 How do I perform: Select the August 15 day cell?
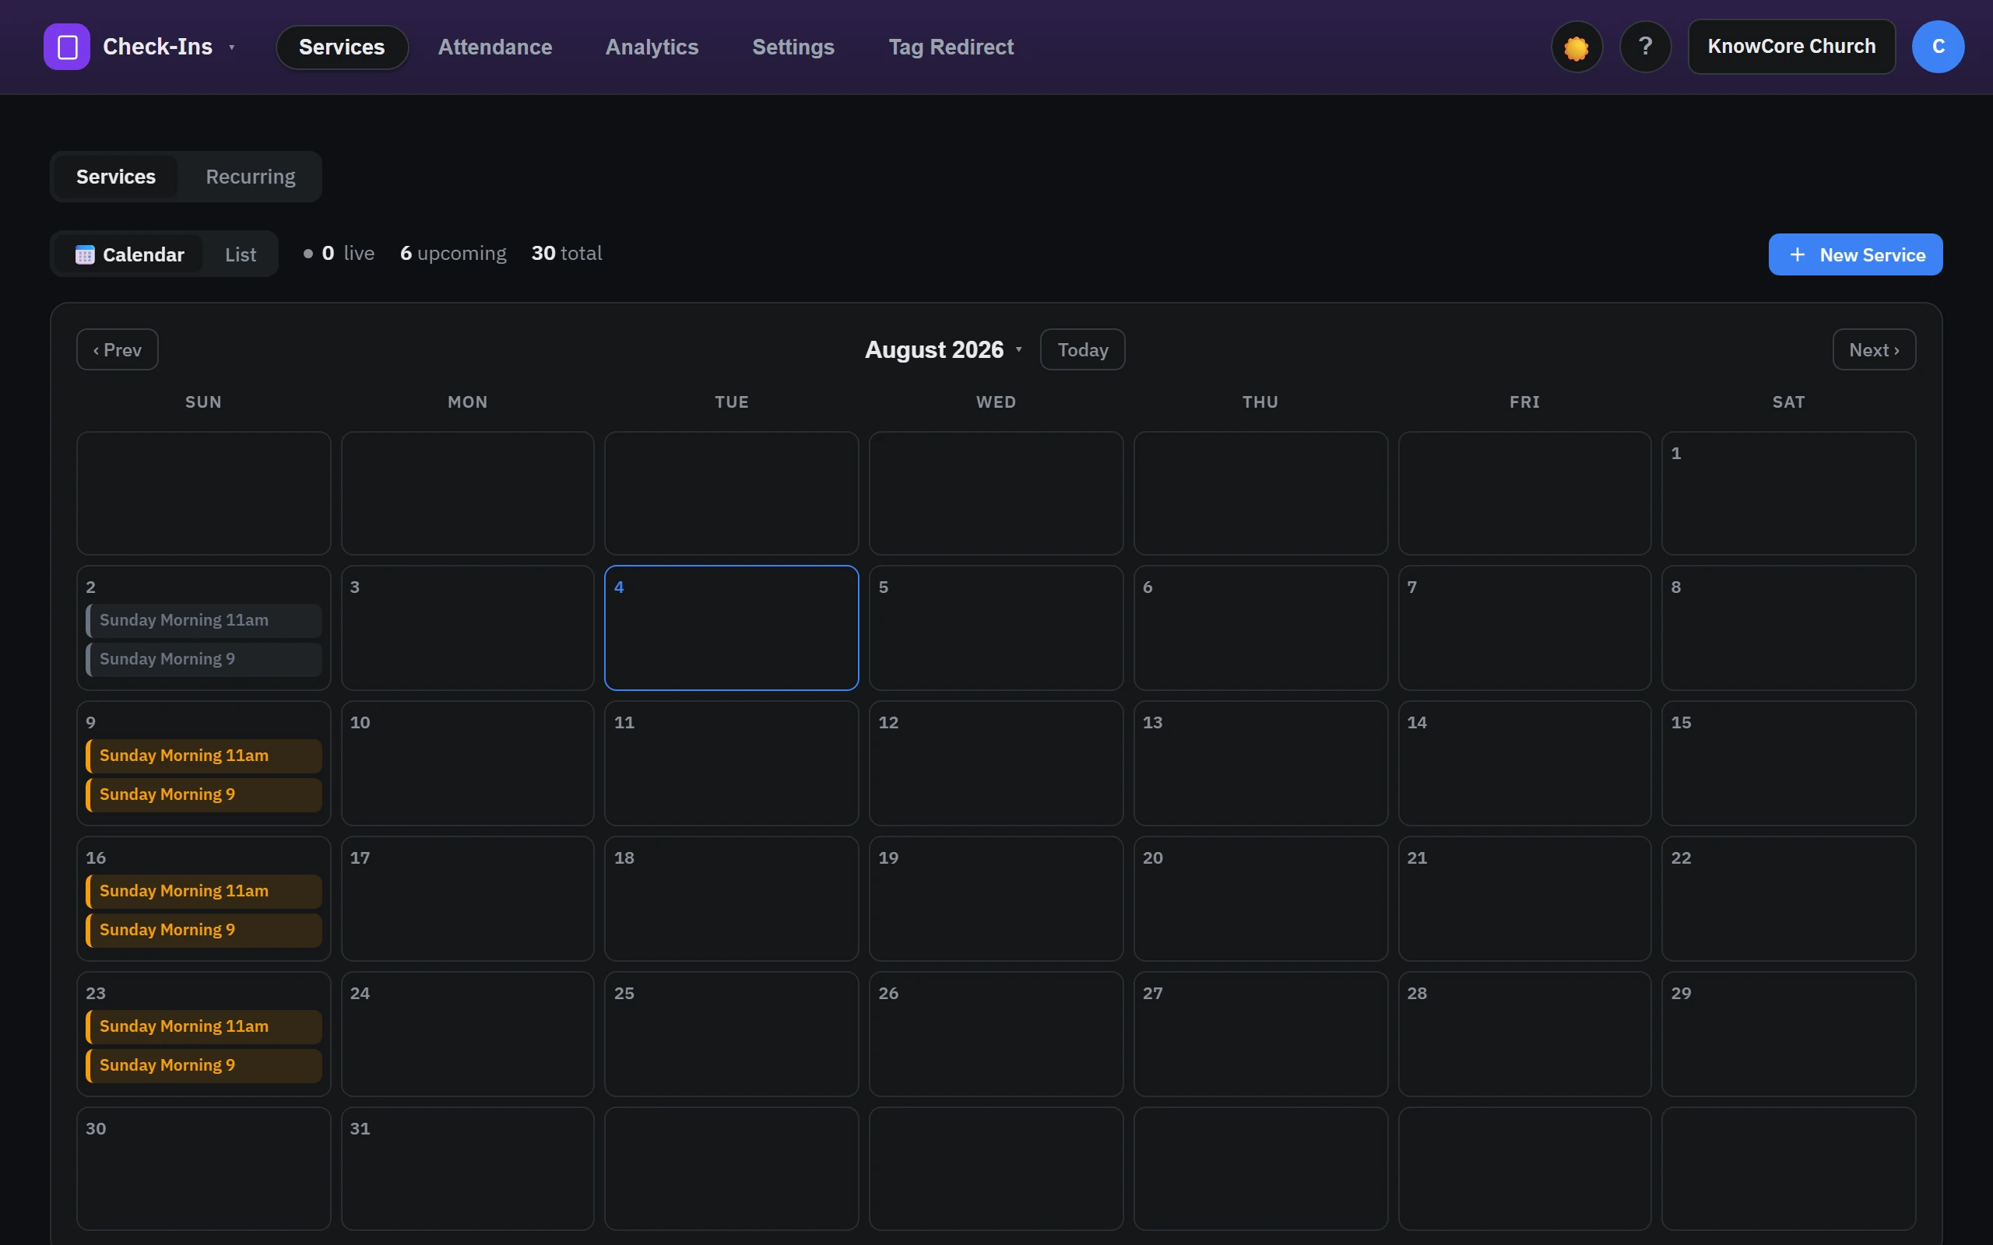[x=1788, y=763]
